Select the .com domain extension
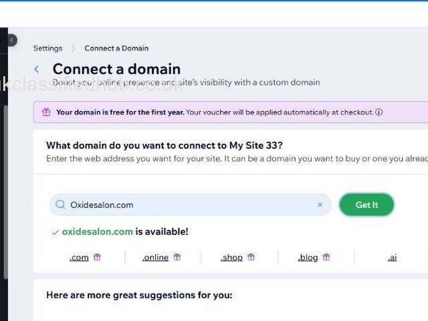Viewport: 428px width, 321px height. tap(79, 257)
